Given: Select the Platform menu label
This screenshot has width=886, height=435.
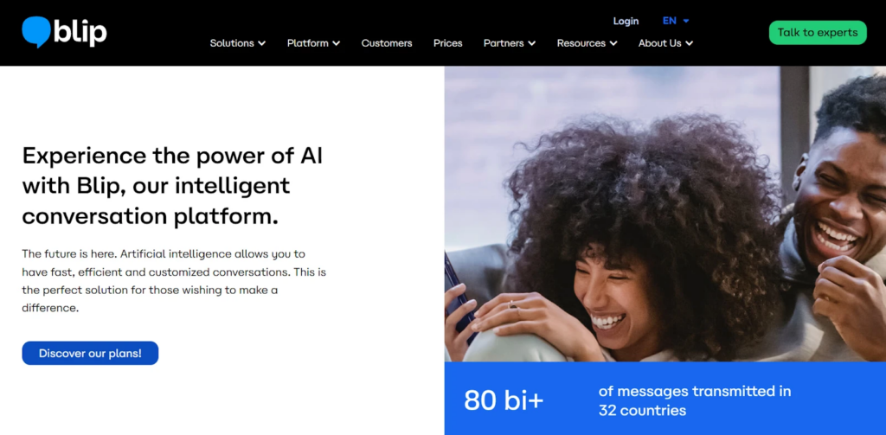Looking at the screenshot, I should pyautogui.click(x=307, y=43).
